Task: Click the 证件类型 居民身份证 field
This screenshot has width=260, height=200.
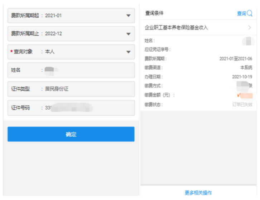Action: 71,89
